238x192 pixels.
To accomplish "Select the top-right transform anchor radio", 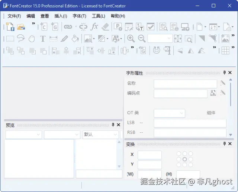I will [x=191, y=154].
